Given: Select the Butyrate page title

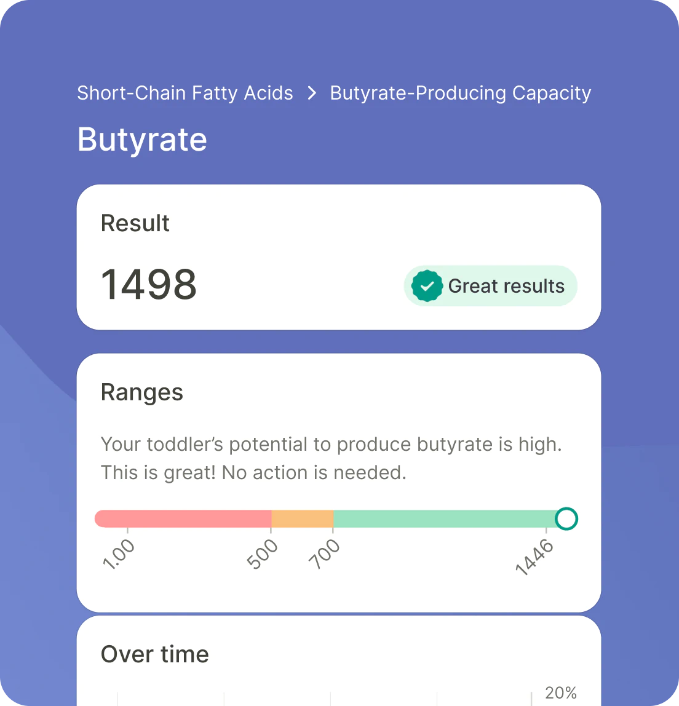Looking at the screenshot, I should tap(141, 140).
